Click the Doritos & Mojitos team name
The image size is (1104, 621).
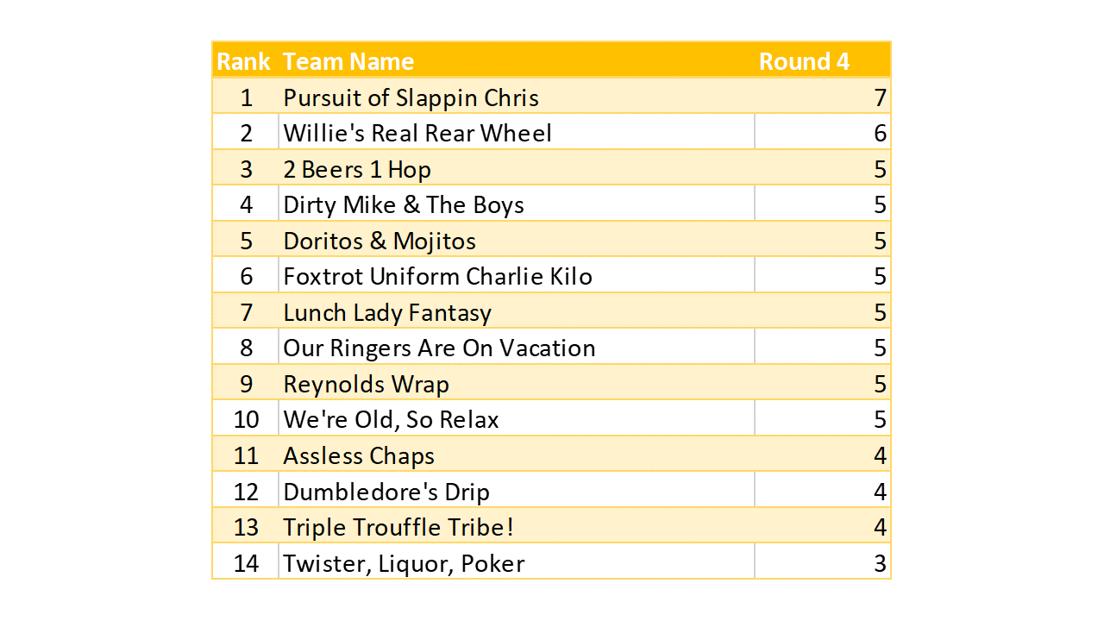click(379, 241)
